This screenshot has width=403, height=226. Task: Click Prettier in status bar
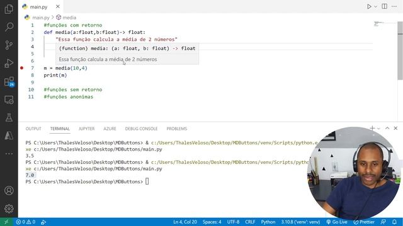(x=364, y=222)
